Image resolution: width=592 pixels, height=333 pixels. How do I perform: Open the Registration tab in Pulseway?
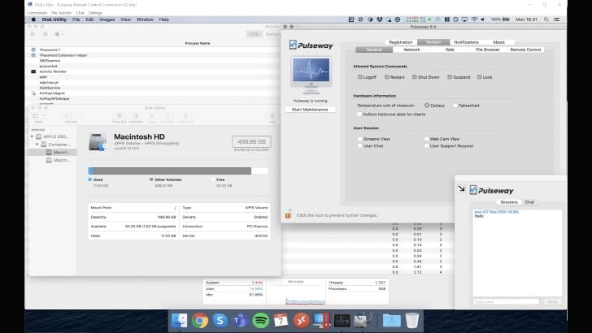pyautogui.click(x=401, y=42)
